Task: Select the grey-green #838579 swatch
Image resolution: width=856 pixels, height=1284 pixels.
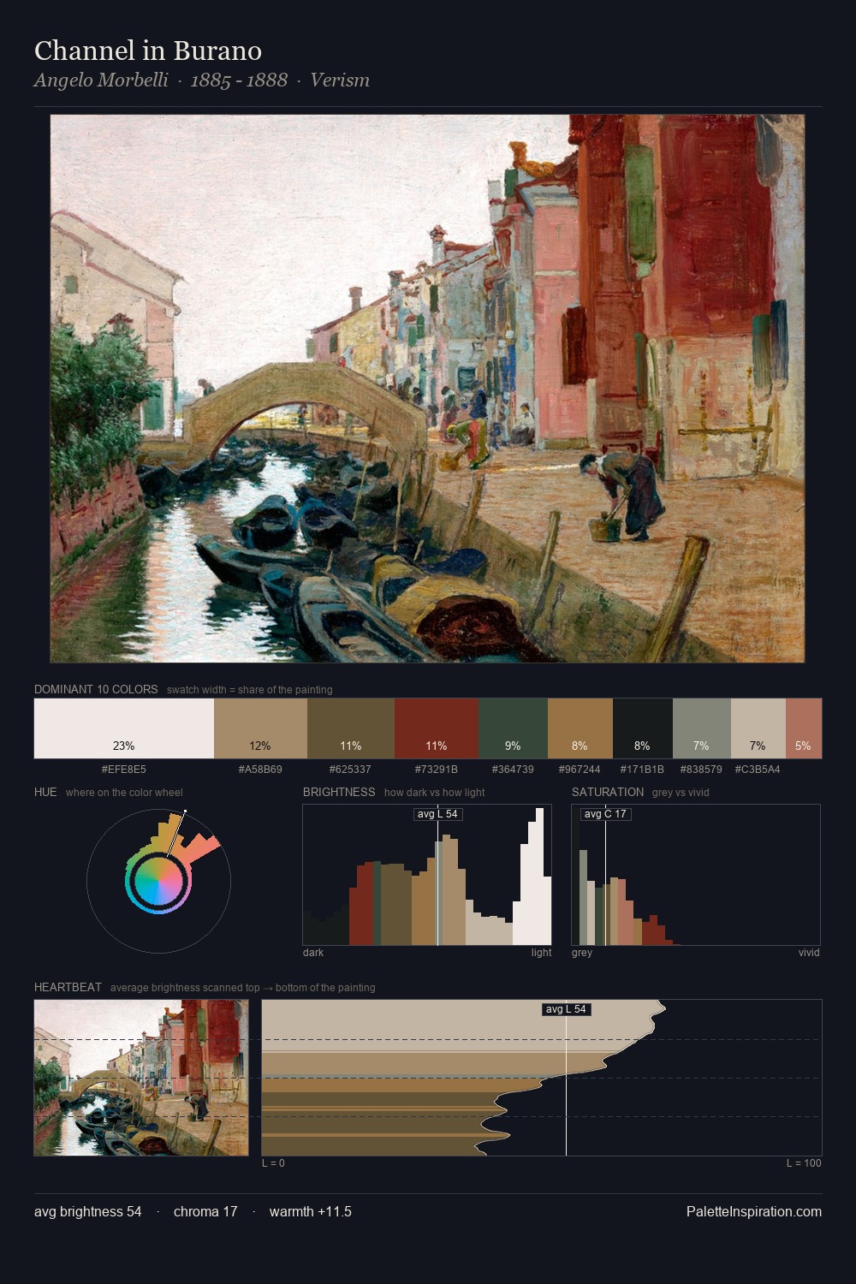Action: pos(702,728)
